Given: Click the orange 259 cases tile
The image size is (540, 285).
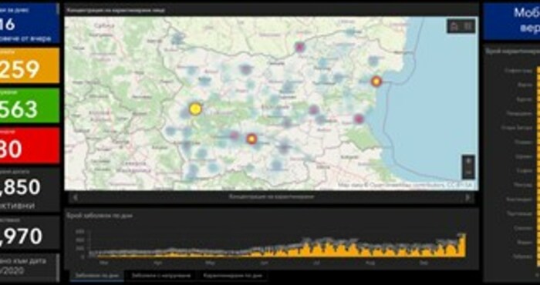Looking at the screenshot, I should [x=29, y=65].
